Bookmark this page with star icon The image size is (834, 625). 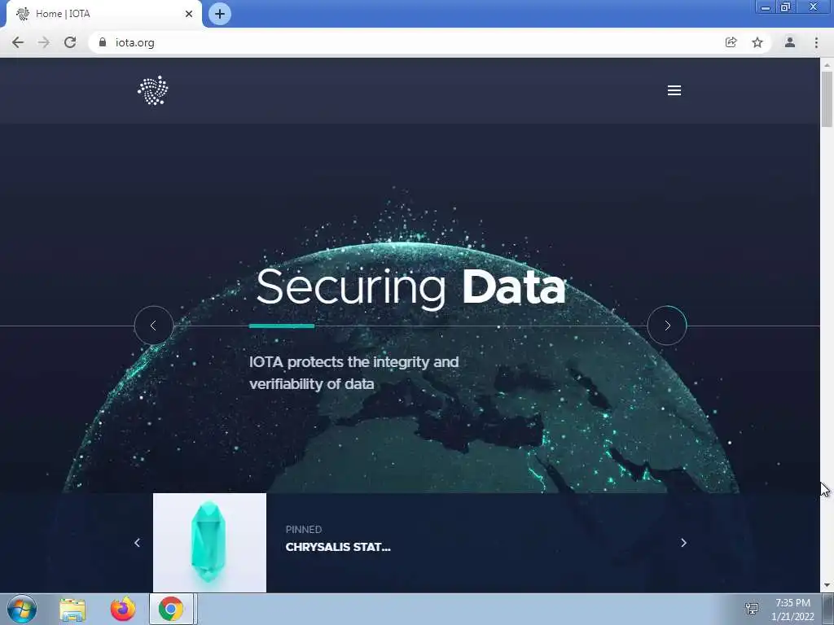[757, 42]
